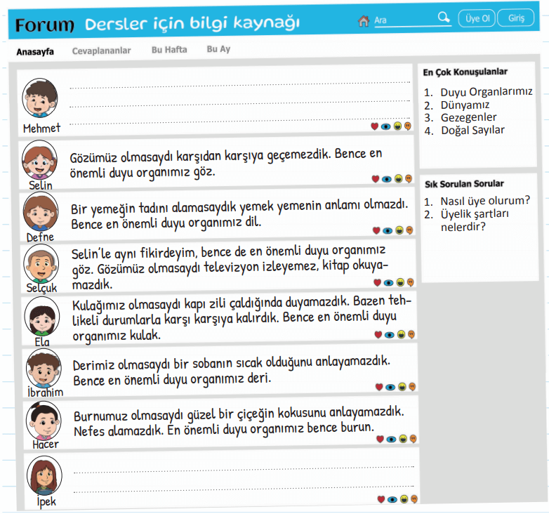The height and width of the screenshot is (514, 549).
Task: Open 'Üyelik şartları nelerdir?' question
Action: point(475,220)
